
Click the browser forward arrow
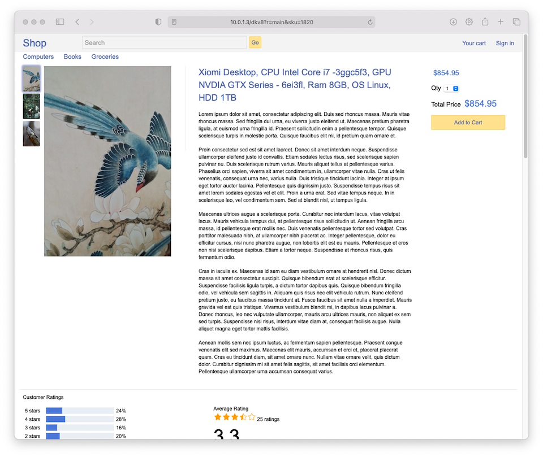point(92,22)
